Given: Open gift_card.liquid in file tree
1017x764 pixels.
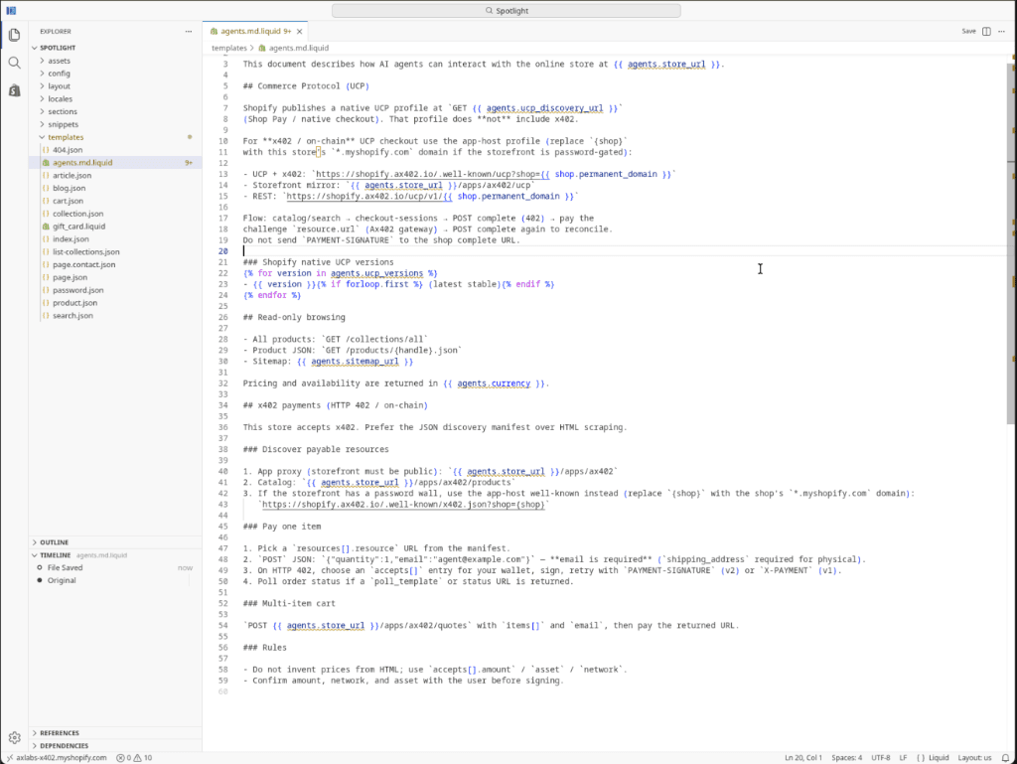Looking at the screenshot, I should pyautogui.click(x=78, y=227).
